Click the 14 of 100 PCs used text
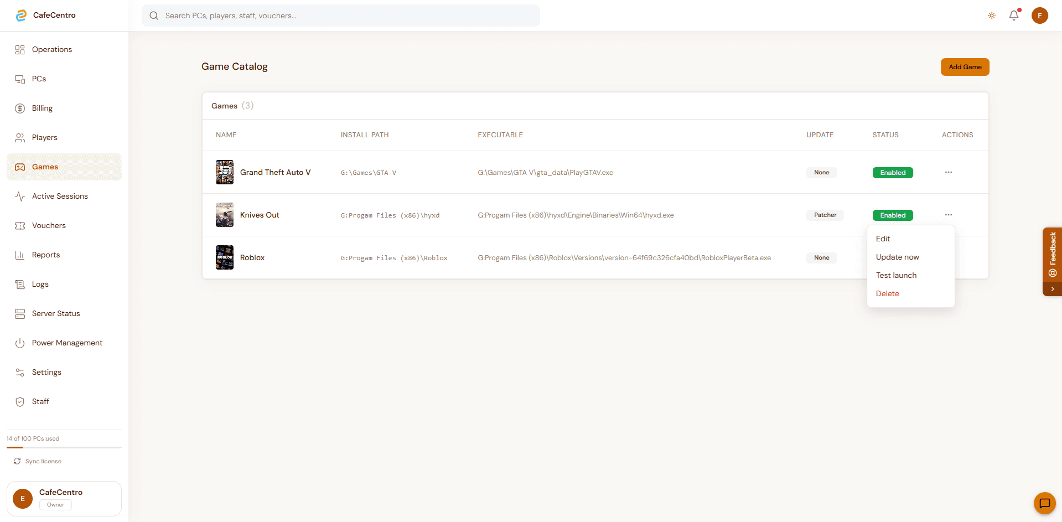The image size is (1062, 522). click(x=33, y=438)
